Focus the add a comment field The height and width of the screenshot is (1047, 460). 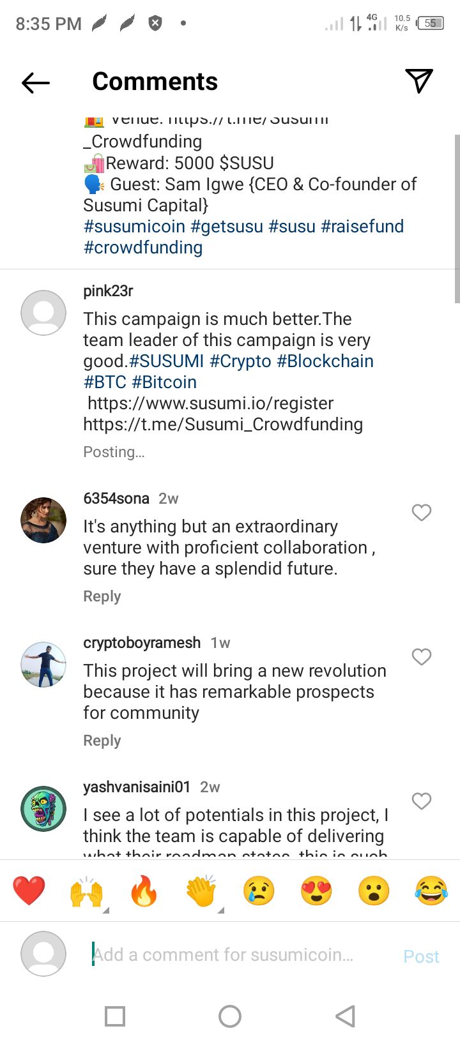coord(236,955)
